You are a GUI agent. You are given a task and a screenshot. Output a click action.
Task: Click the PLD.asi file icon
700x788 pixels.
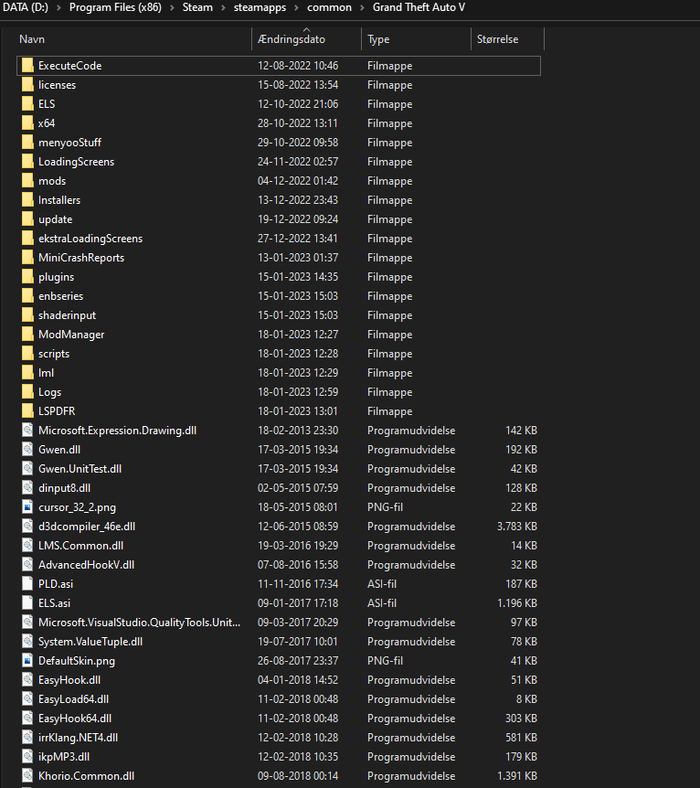tap(27, 584)
